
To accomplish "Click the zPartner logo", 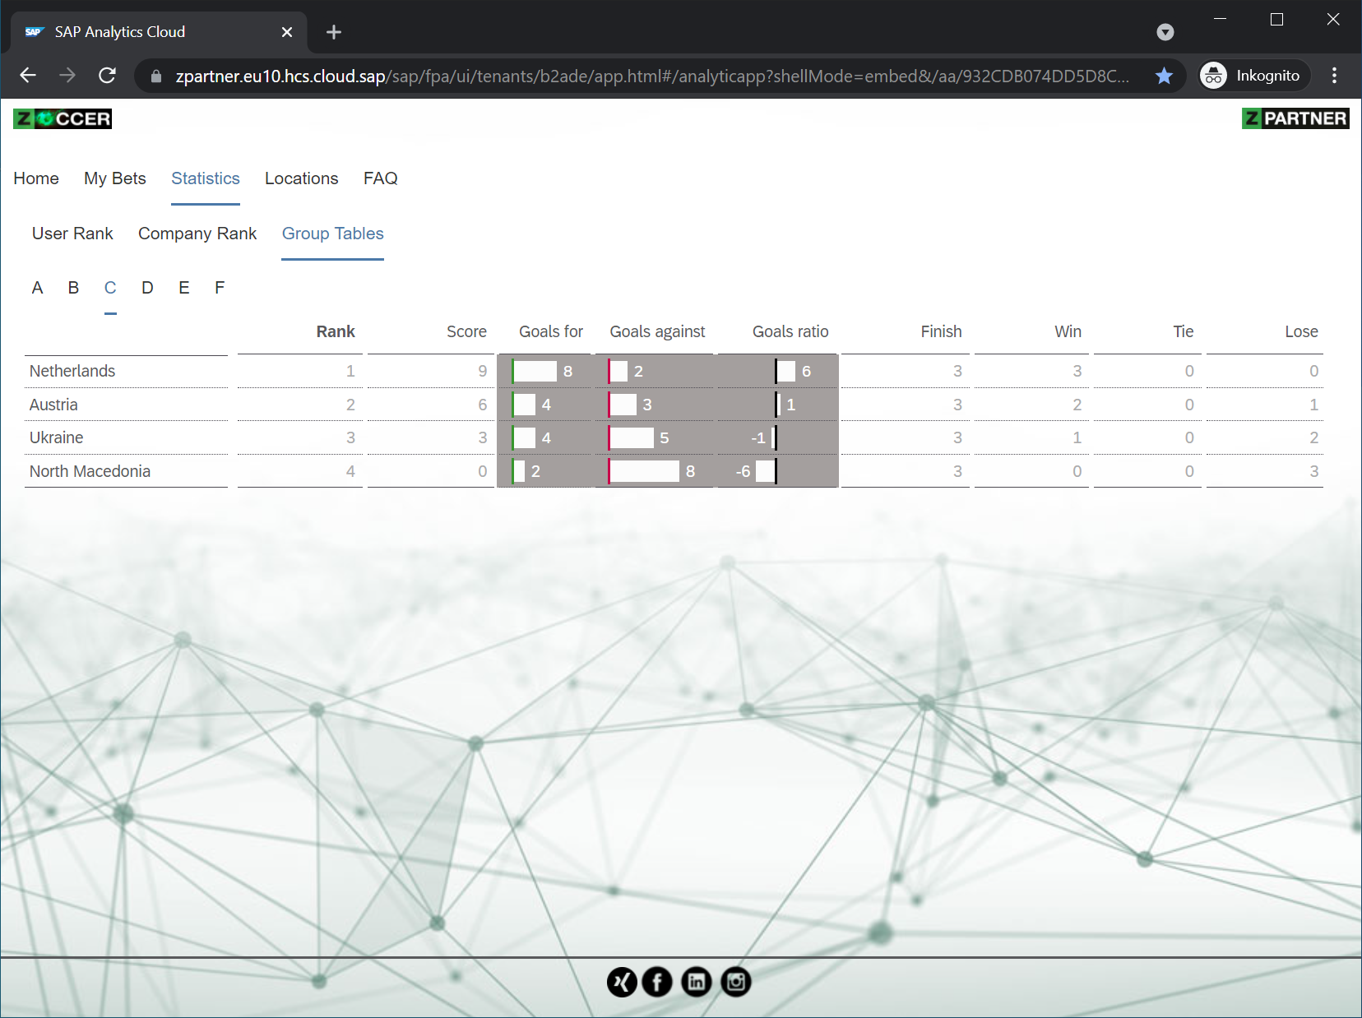I will tap(1295, 118).
